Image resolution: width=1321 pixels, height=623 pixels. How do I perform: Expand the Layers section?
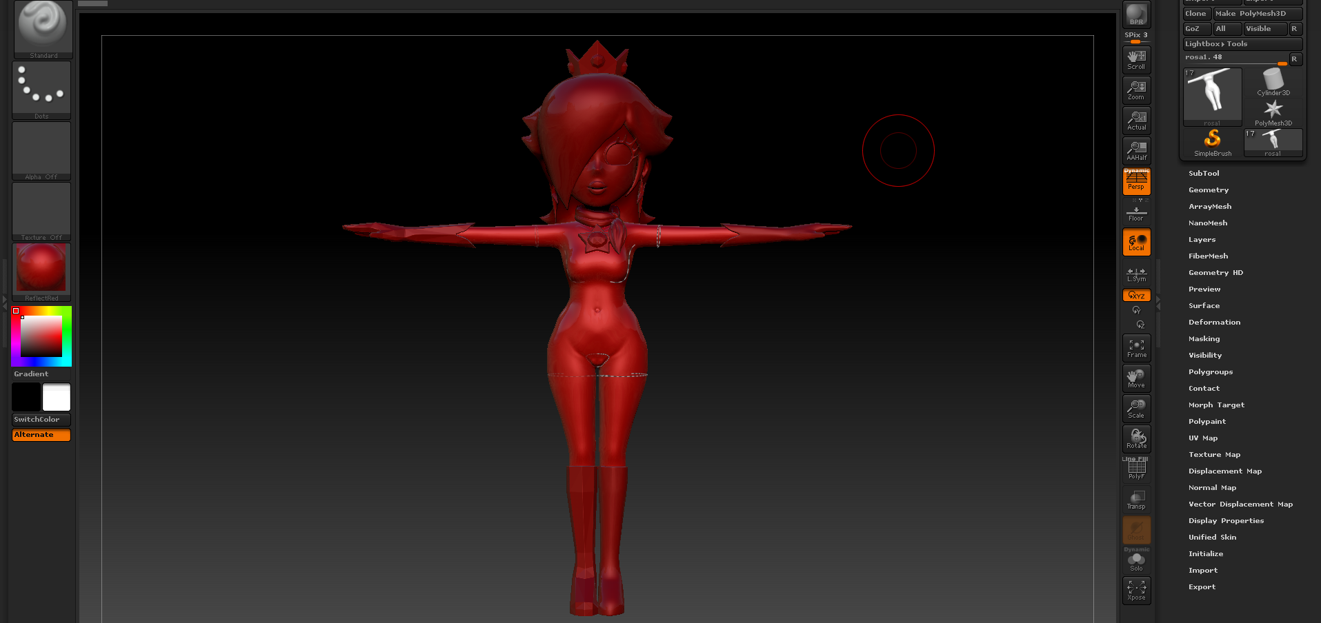(x=1202, y=240)
